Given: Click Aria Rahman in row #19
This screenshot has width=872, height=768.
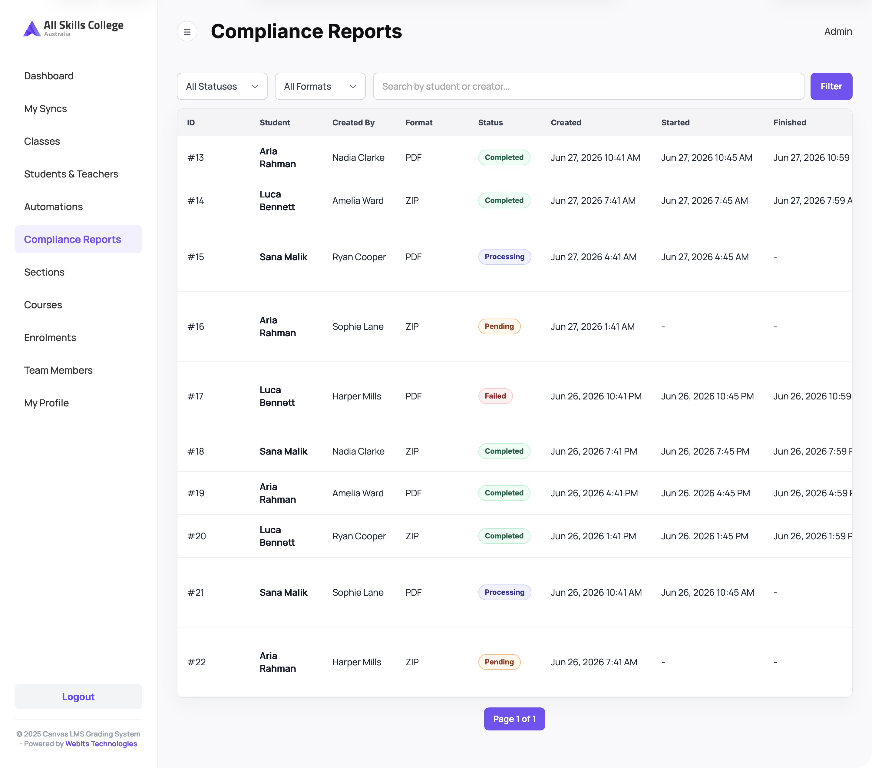Looking at the screenshot, I should pyautogui.click(x=278, y=493).
